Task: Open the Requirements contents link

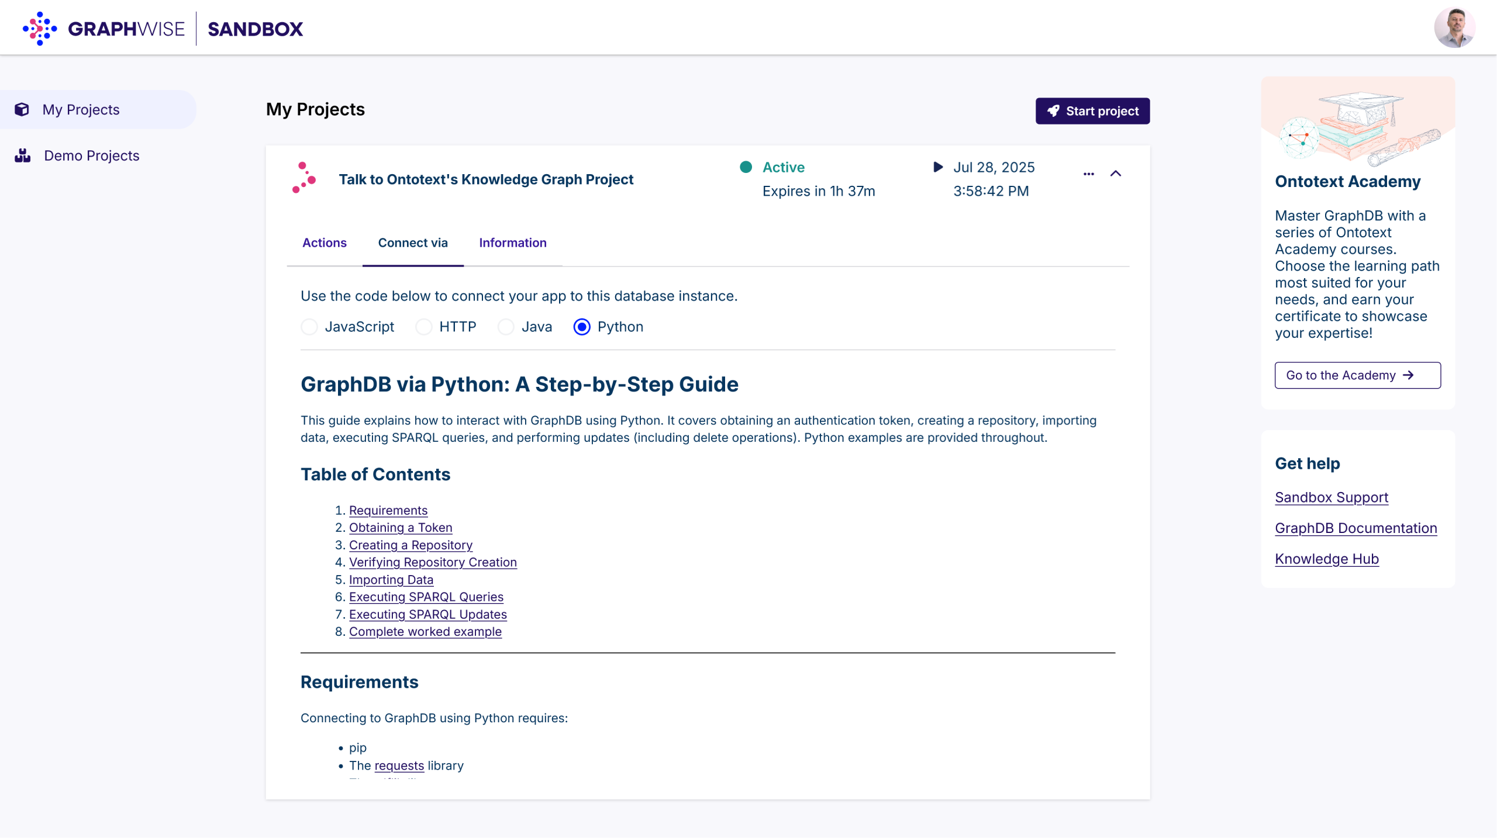Action: pyautogui.click(x=388, y=510)
